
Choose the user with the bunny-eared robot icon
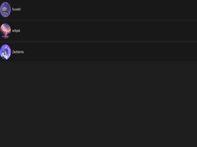click(x=98, y=9)
